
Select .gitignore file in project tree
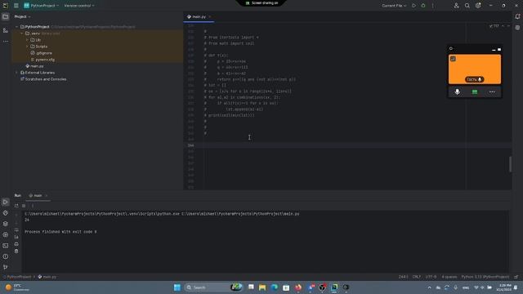pos(42,53)
